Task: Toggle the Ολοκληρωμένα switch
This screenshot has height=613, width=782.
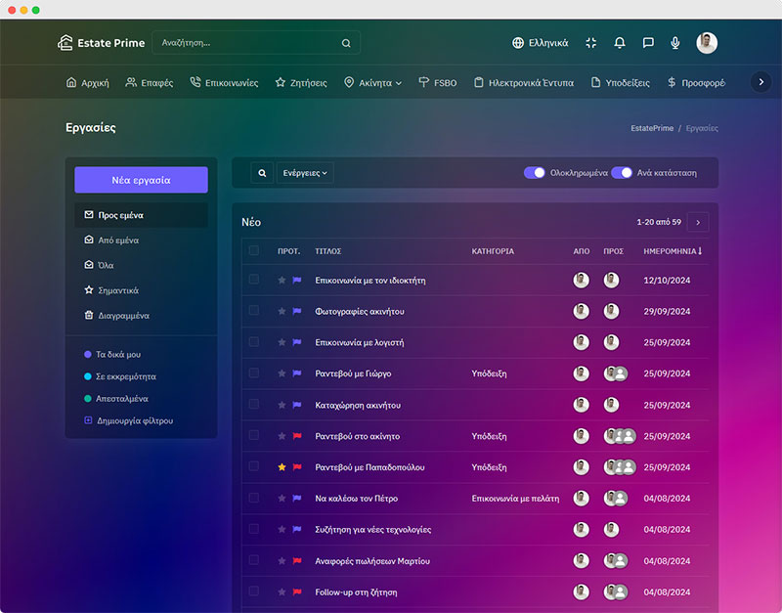Action: tap(534, 173)
